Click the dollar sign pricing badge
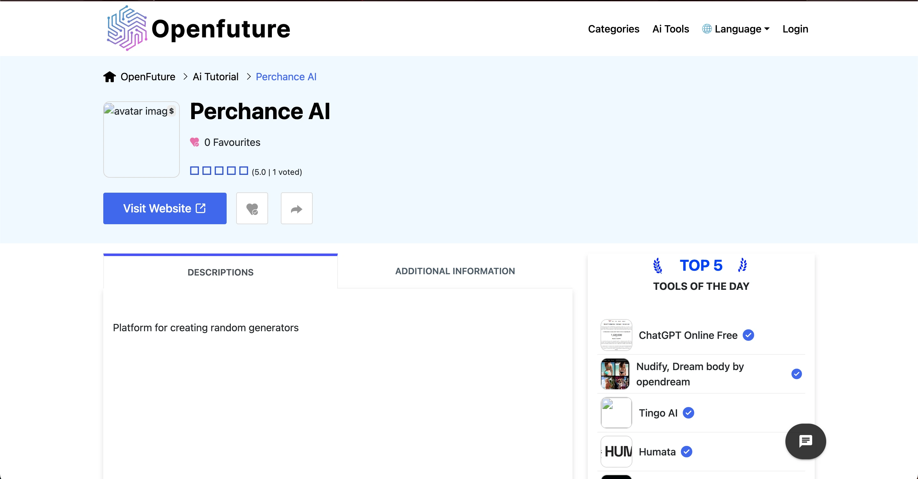Image resolution: width=918 pixels, height=479 pixels. [171, 111]
